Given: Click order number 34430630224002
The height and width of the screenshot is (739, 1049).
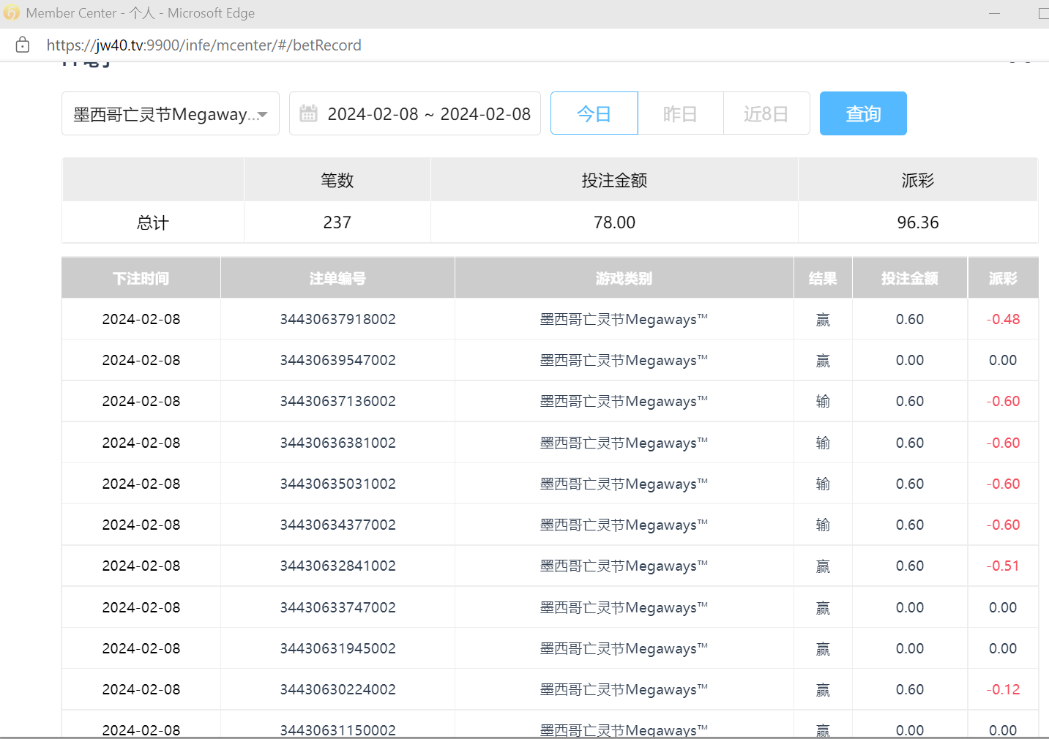Looking at the screenshot, I should (337, 689).
